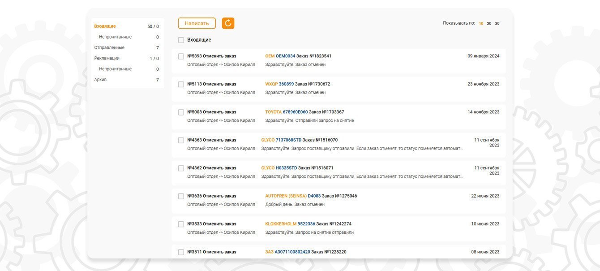Click Заказ №1703367 subject text
The image size is (600, 271).
point(326,112)
